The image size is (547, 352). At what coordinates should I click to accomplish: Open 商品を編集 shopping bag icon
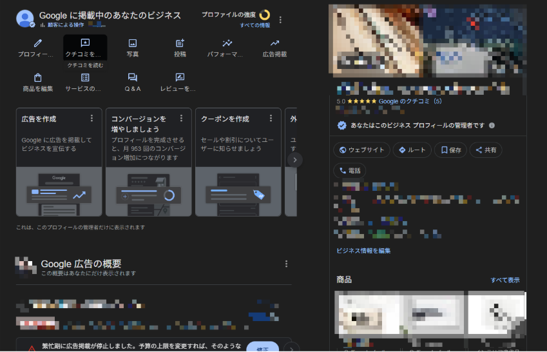37,77
